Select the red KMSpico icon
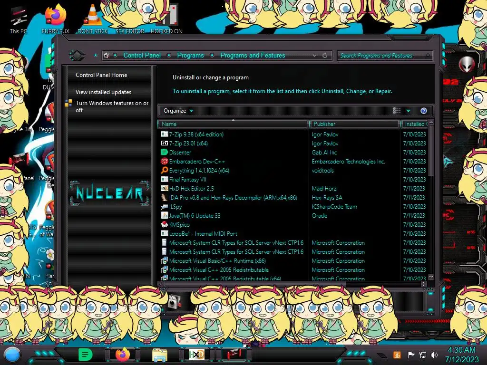Screen dimensions: 487x365 (164, 225)
